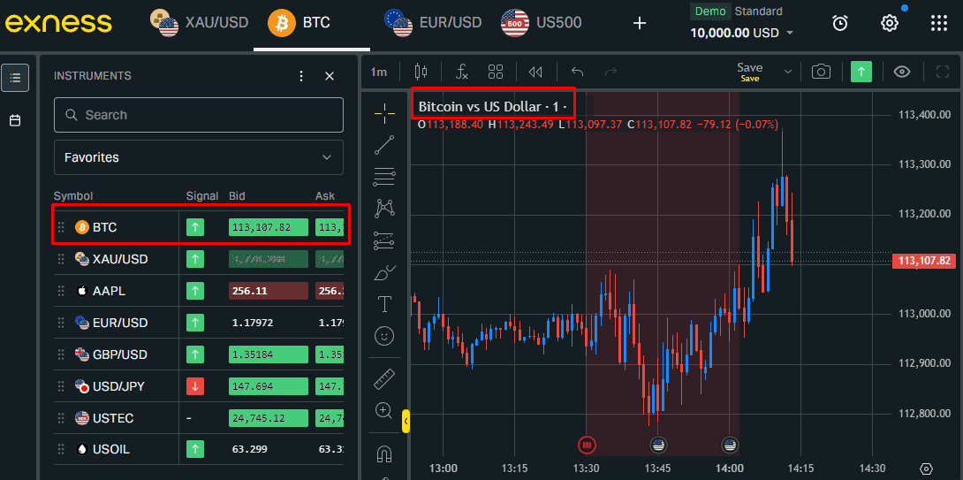Open the settings gear in header

click(890, 23)
